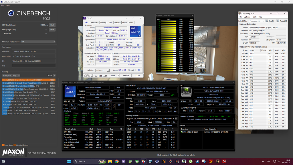Click the NVIDIA GeForce logo in HWiNFO
Image resolution: width=293 pixels, height=165 pixels.
[x=186, y=92]
